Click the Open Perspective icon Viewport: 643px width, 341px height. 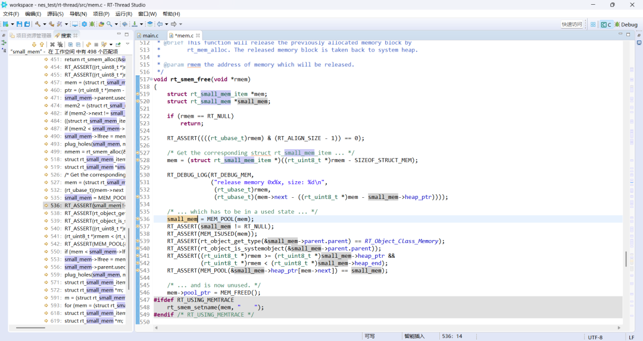593,24
